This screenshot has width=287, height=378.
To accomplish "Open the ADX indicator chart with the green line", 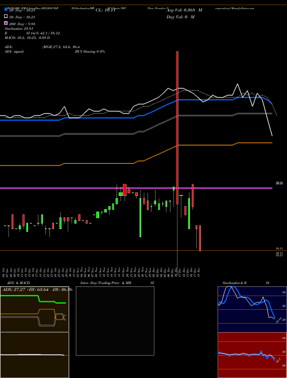I will click(x=34, y=309).
